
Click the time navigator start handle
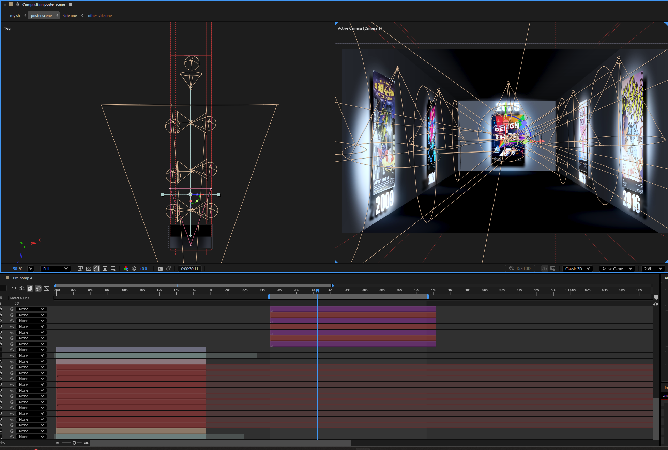(x=55, y=286)
